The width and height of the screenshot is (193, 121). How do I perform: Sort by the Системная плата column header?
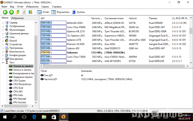coord(115,18)
